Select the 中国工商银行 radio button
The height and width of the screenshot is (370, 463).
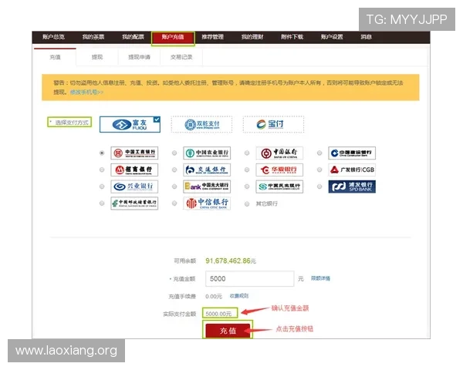click(x=101, y=153)
